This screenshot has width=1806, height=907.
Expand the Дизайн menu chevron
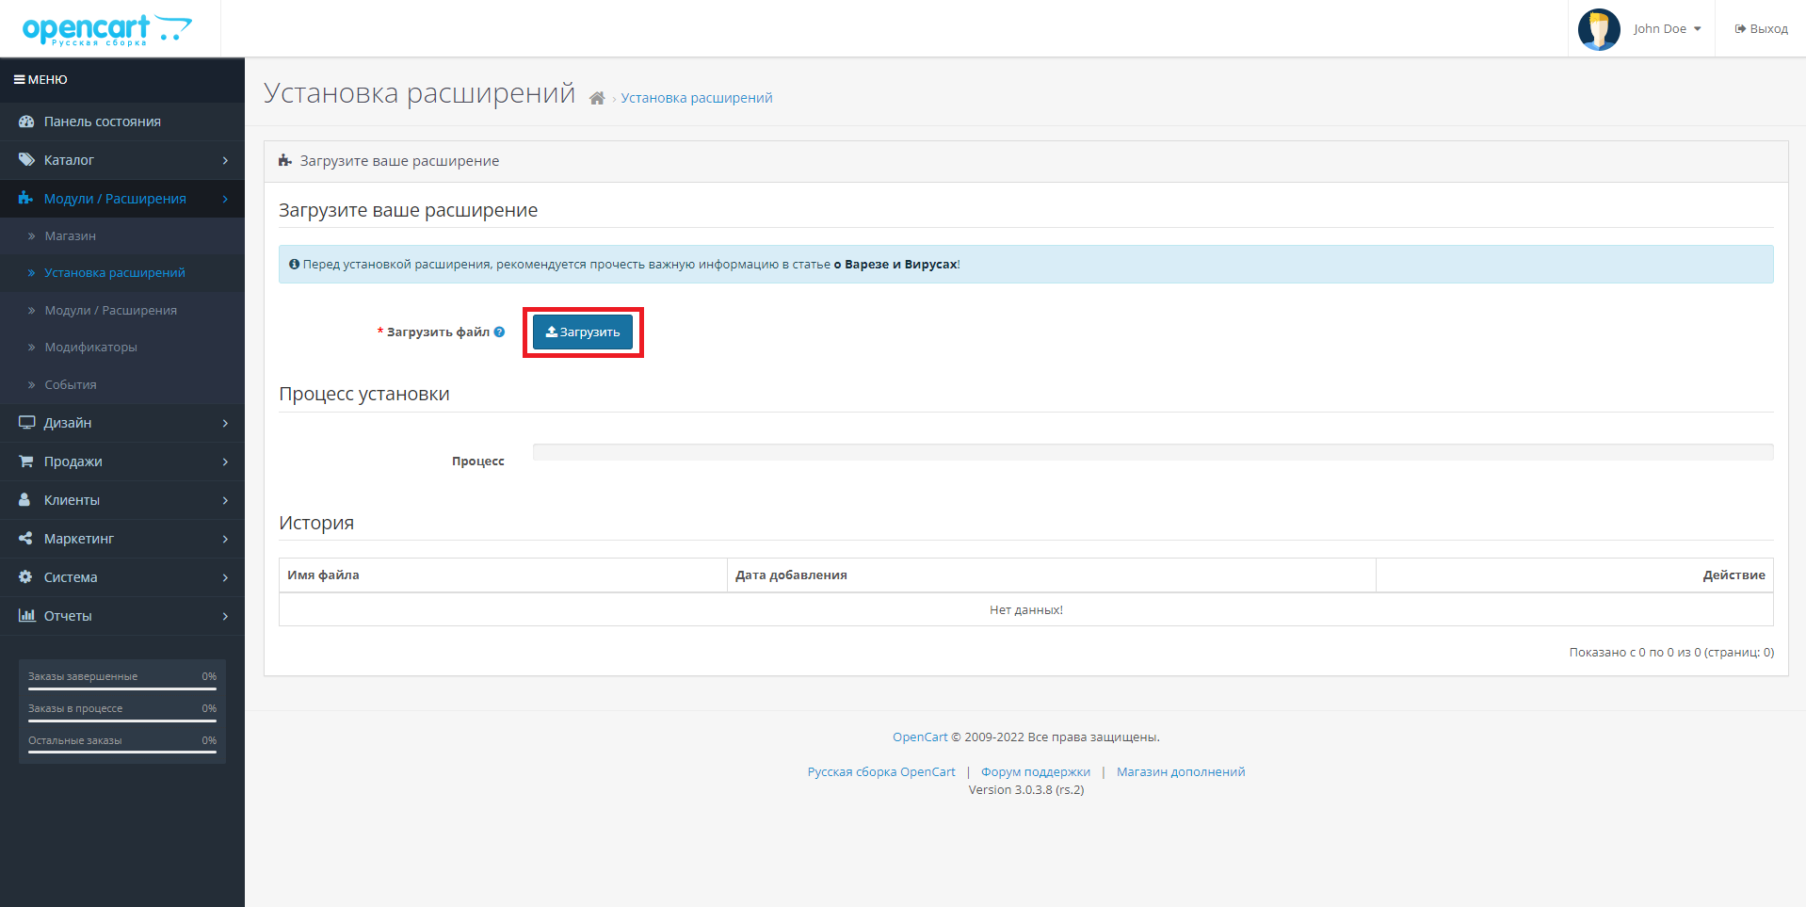(225, 423)
